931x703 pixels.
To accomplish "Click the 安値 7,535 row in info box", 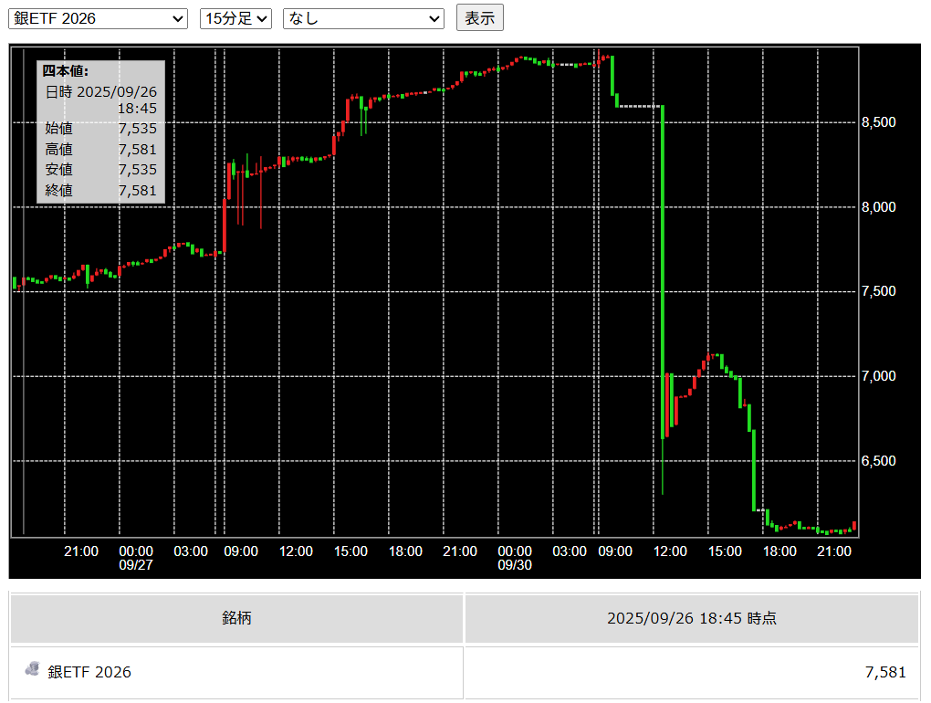I will [x=101, y=170].
